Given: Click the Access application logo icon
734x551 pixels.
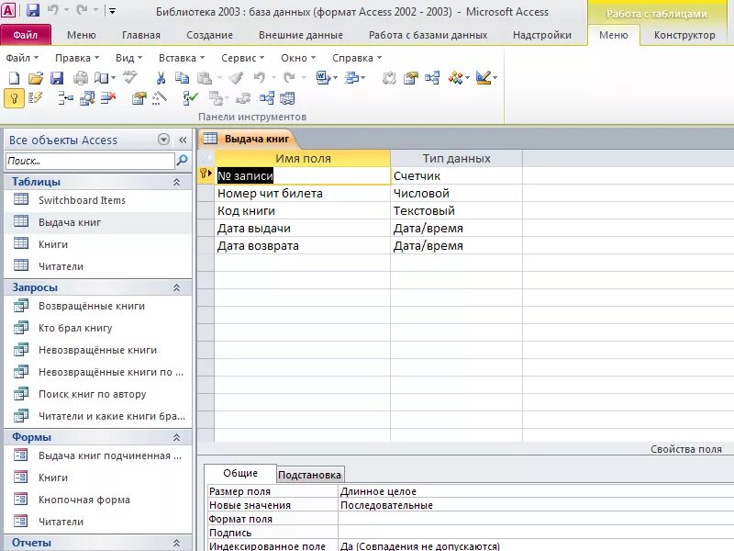Looking at the screenshot, I should tap(8, 10).
